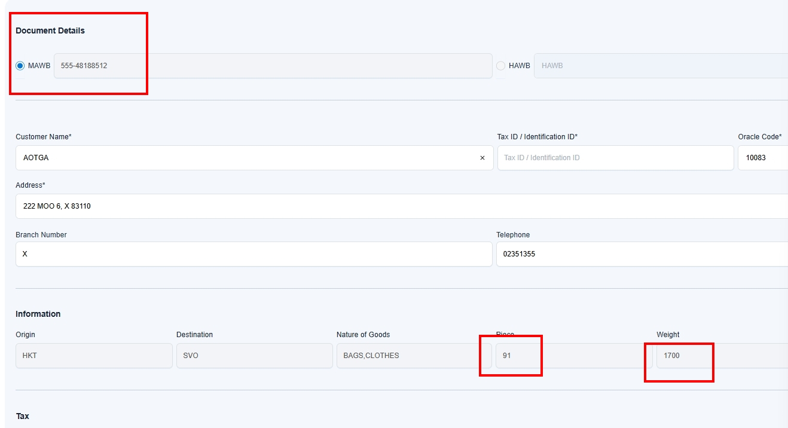Viewport: 788px width, 428px height.
Task: Select the MAWB radio button
Action: point(20,66)
